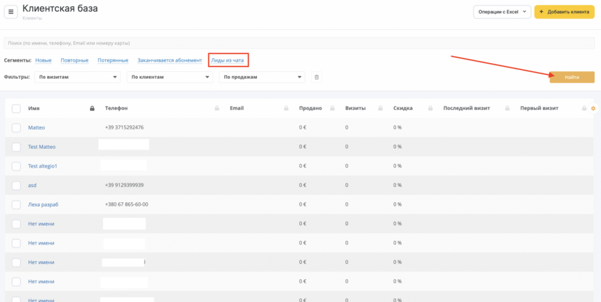Focus the client search input field
Screen dimensions: 601x302
pos(298,43)
